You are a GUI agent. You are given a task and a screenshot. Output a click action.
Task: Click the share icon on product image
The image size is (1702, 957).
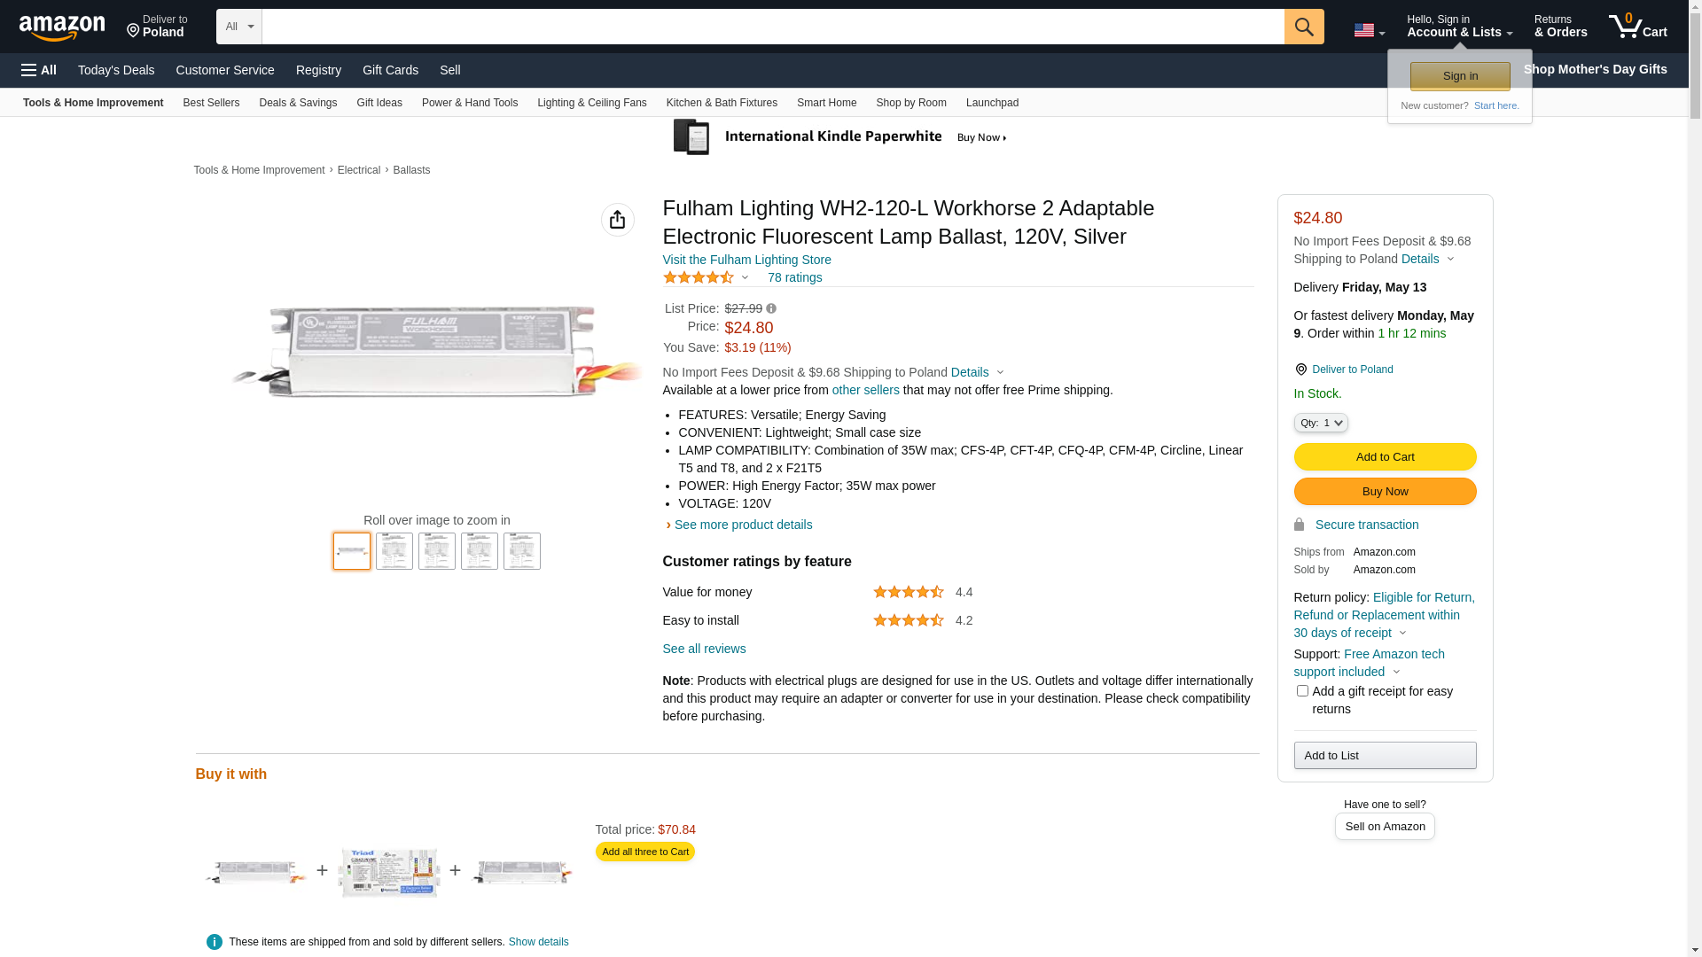617,220
